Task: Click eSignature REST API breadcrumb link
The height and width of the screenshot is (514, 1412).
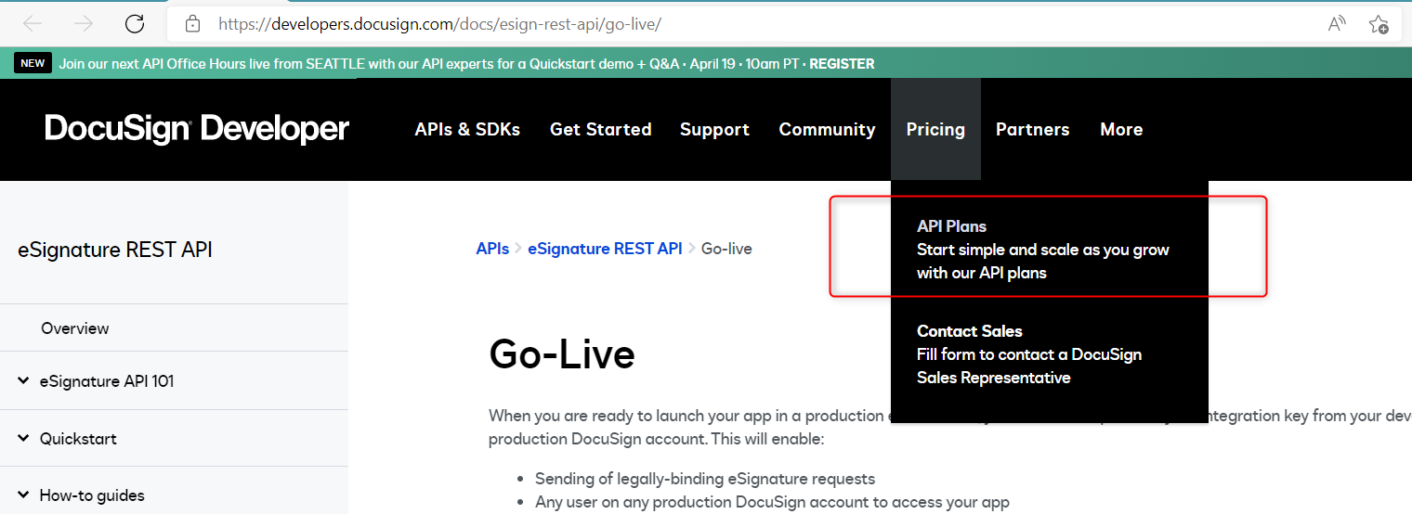Action: pyautogui.click(x=605, y=248)
